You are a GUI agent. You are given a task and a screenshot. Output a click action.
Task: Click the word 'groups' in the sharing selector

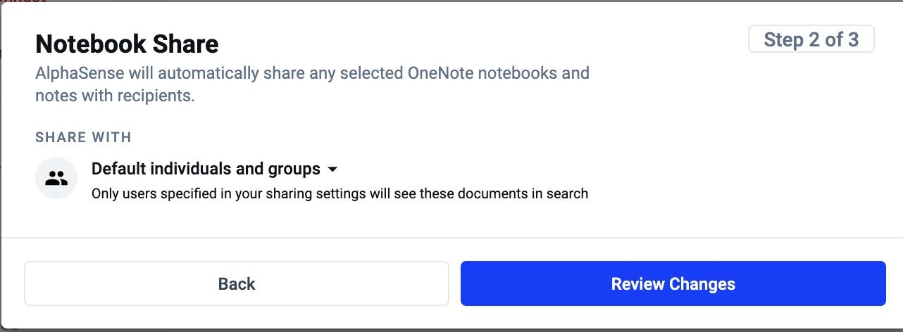click(x=297, y=170)
